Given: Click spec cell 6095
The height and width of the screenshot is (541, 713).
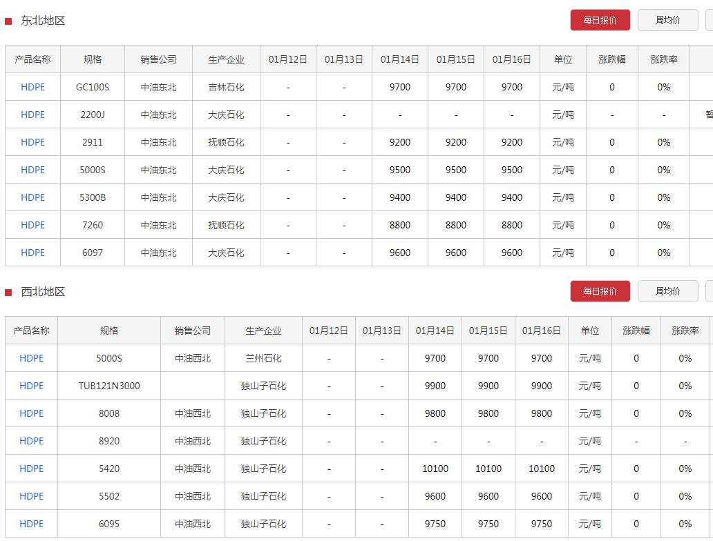Looking at the screenshot, I should [109, 524].
